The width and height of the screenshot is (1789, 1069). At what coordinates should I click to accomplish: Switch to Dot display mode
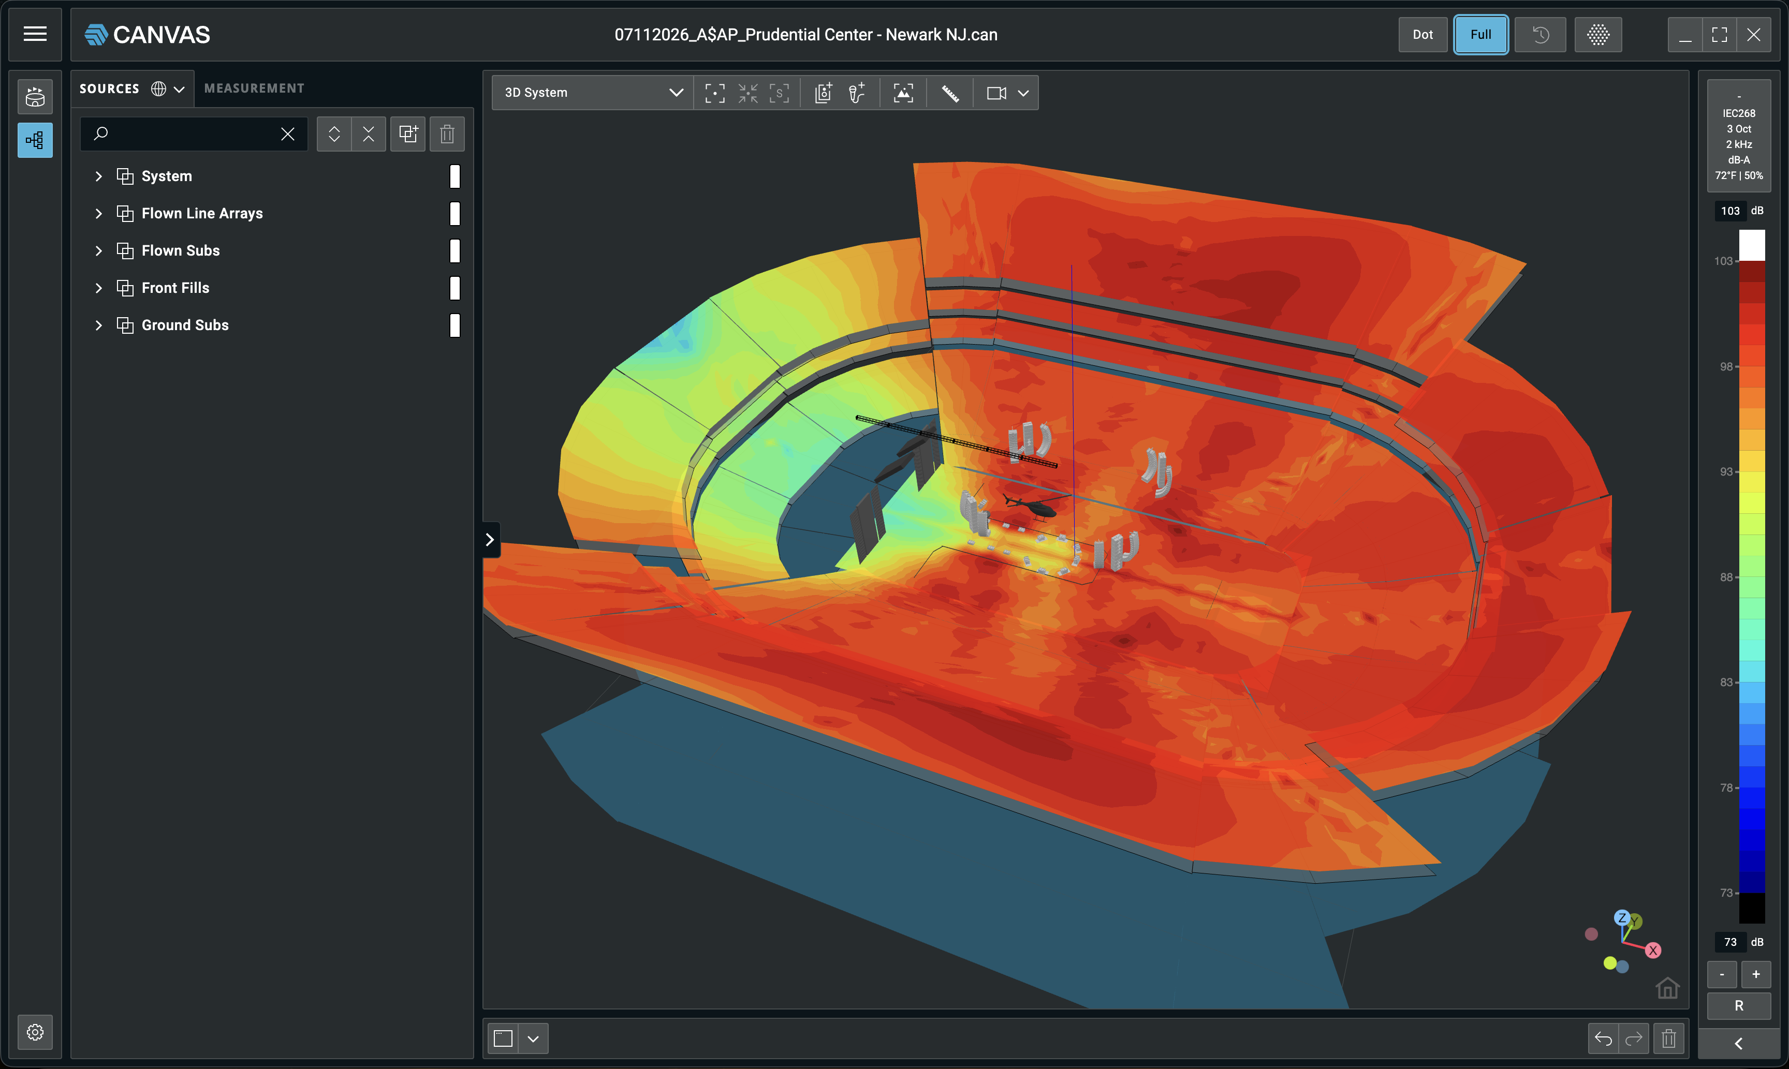point(1423,35)
